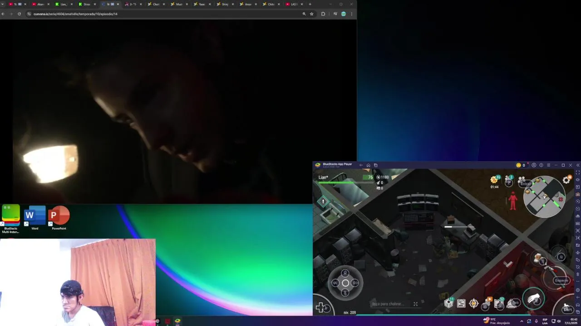Open the map icon with badge 52
This screenshot has height=326, width=581.
click(x=499, y=303)
